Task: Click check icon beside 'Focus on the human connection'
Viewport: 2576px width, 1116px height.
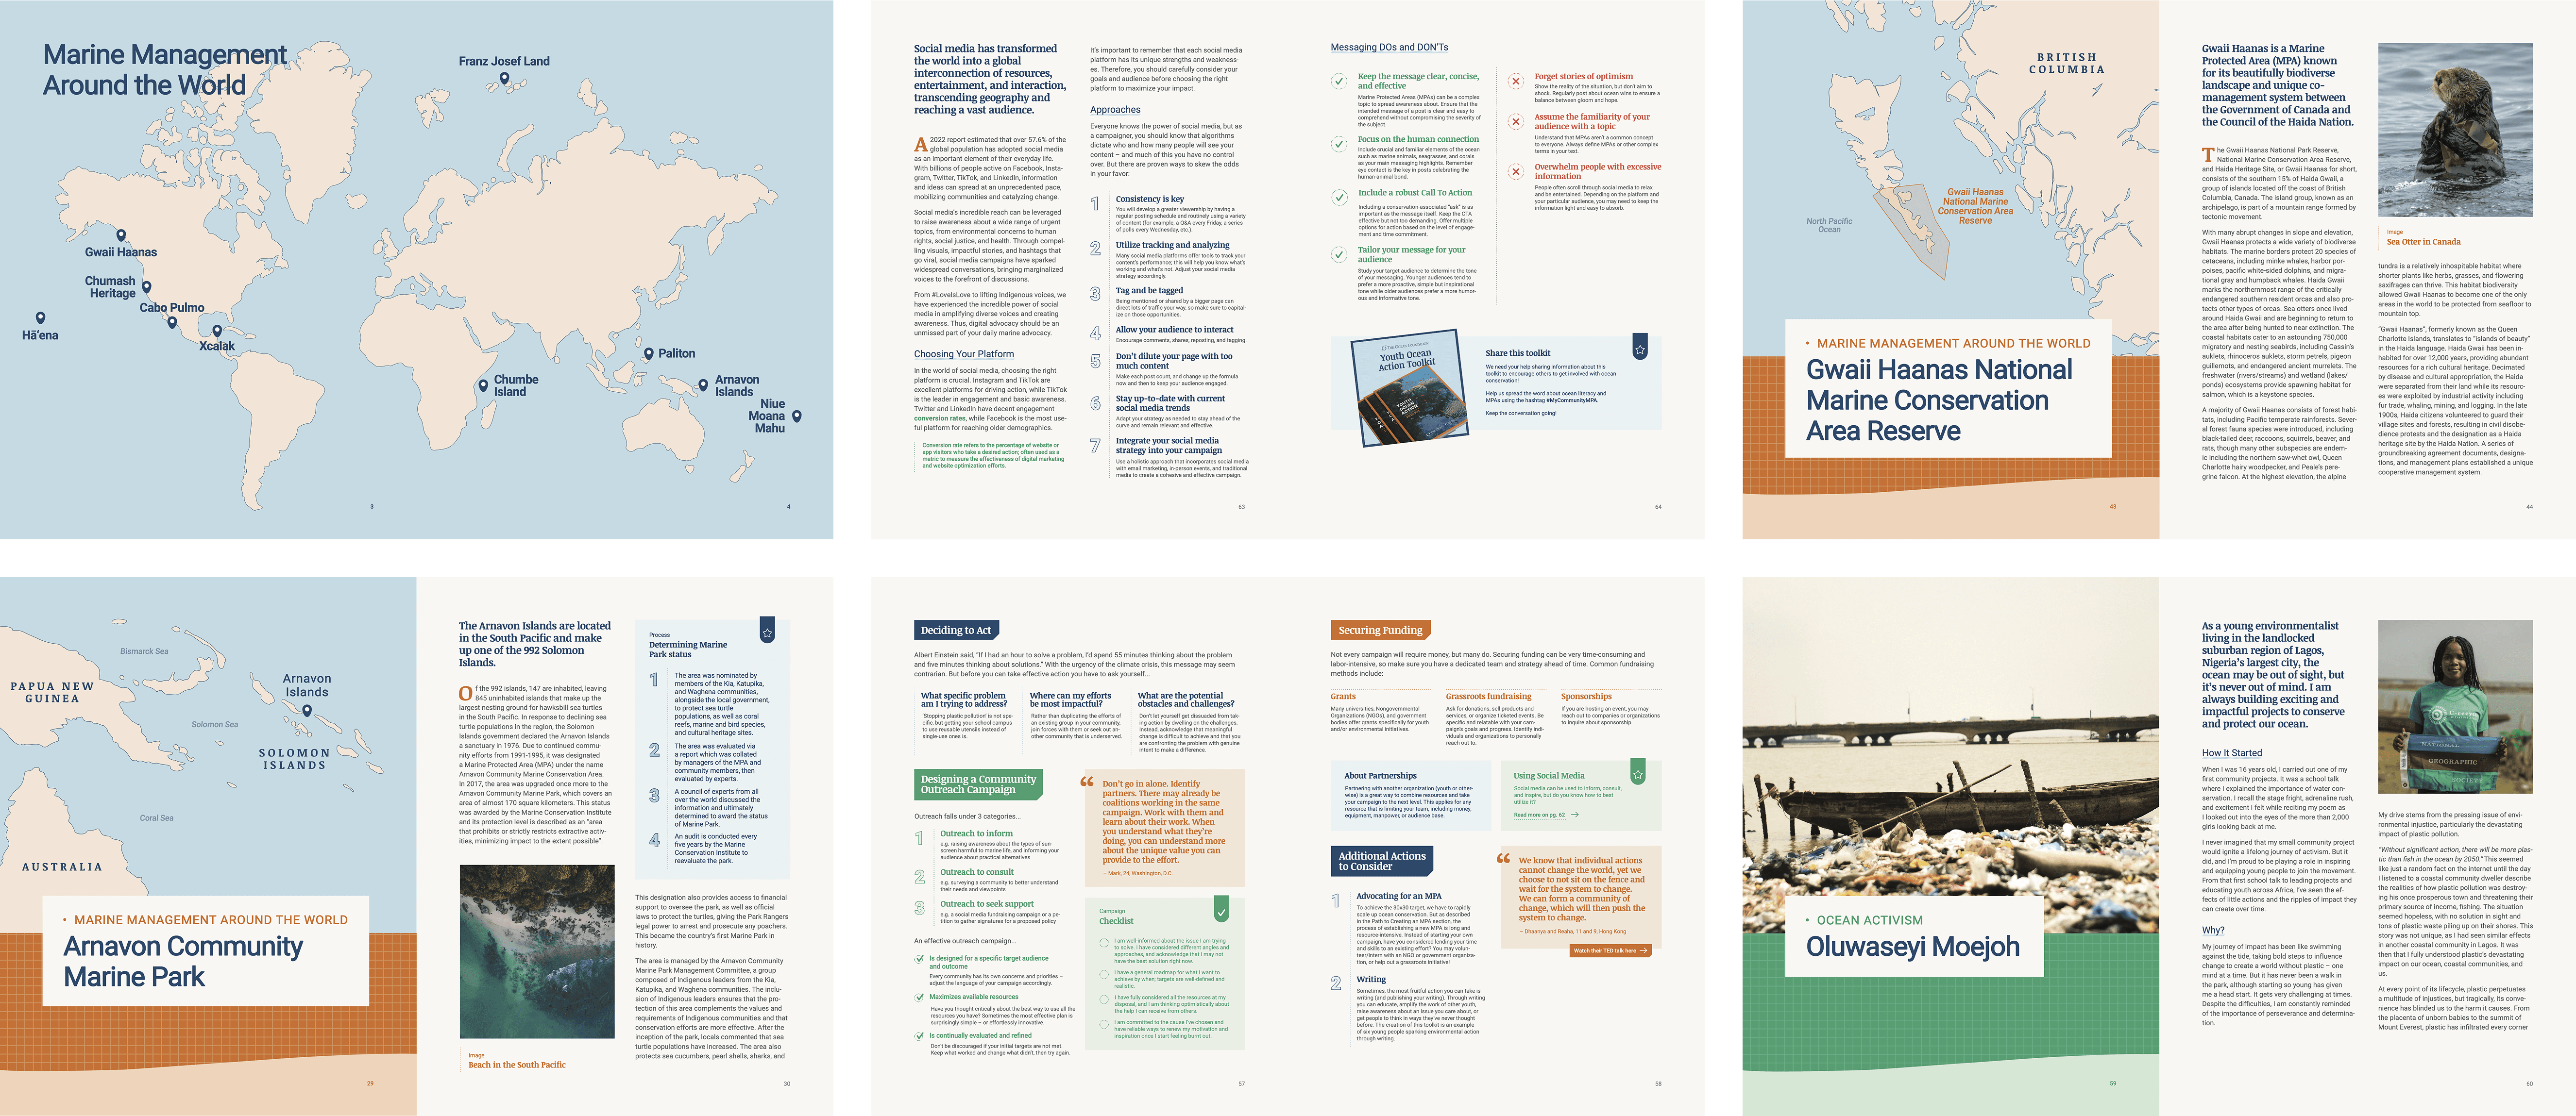Action: (1339, 144)
